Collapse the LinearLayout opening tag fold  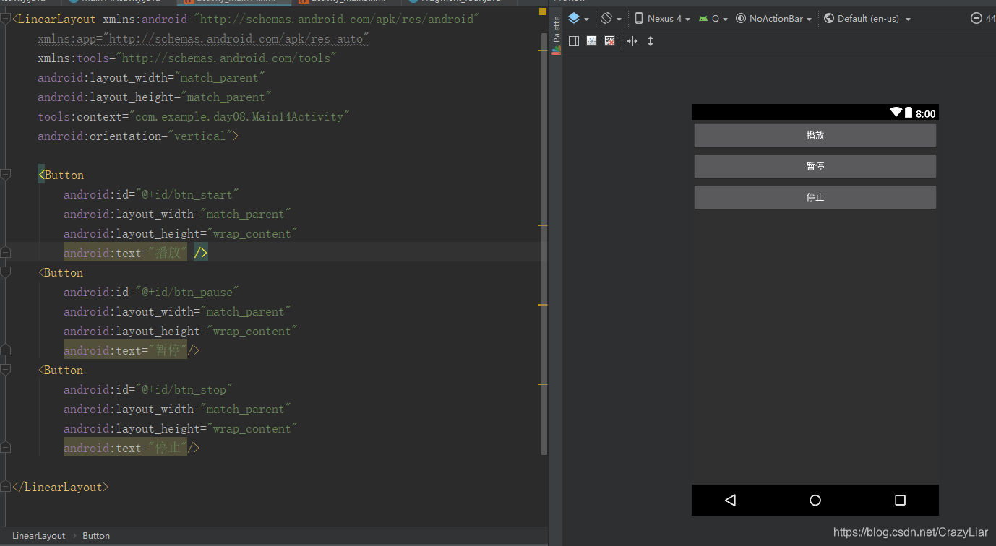click(6, 19)
